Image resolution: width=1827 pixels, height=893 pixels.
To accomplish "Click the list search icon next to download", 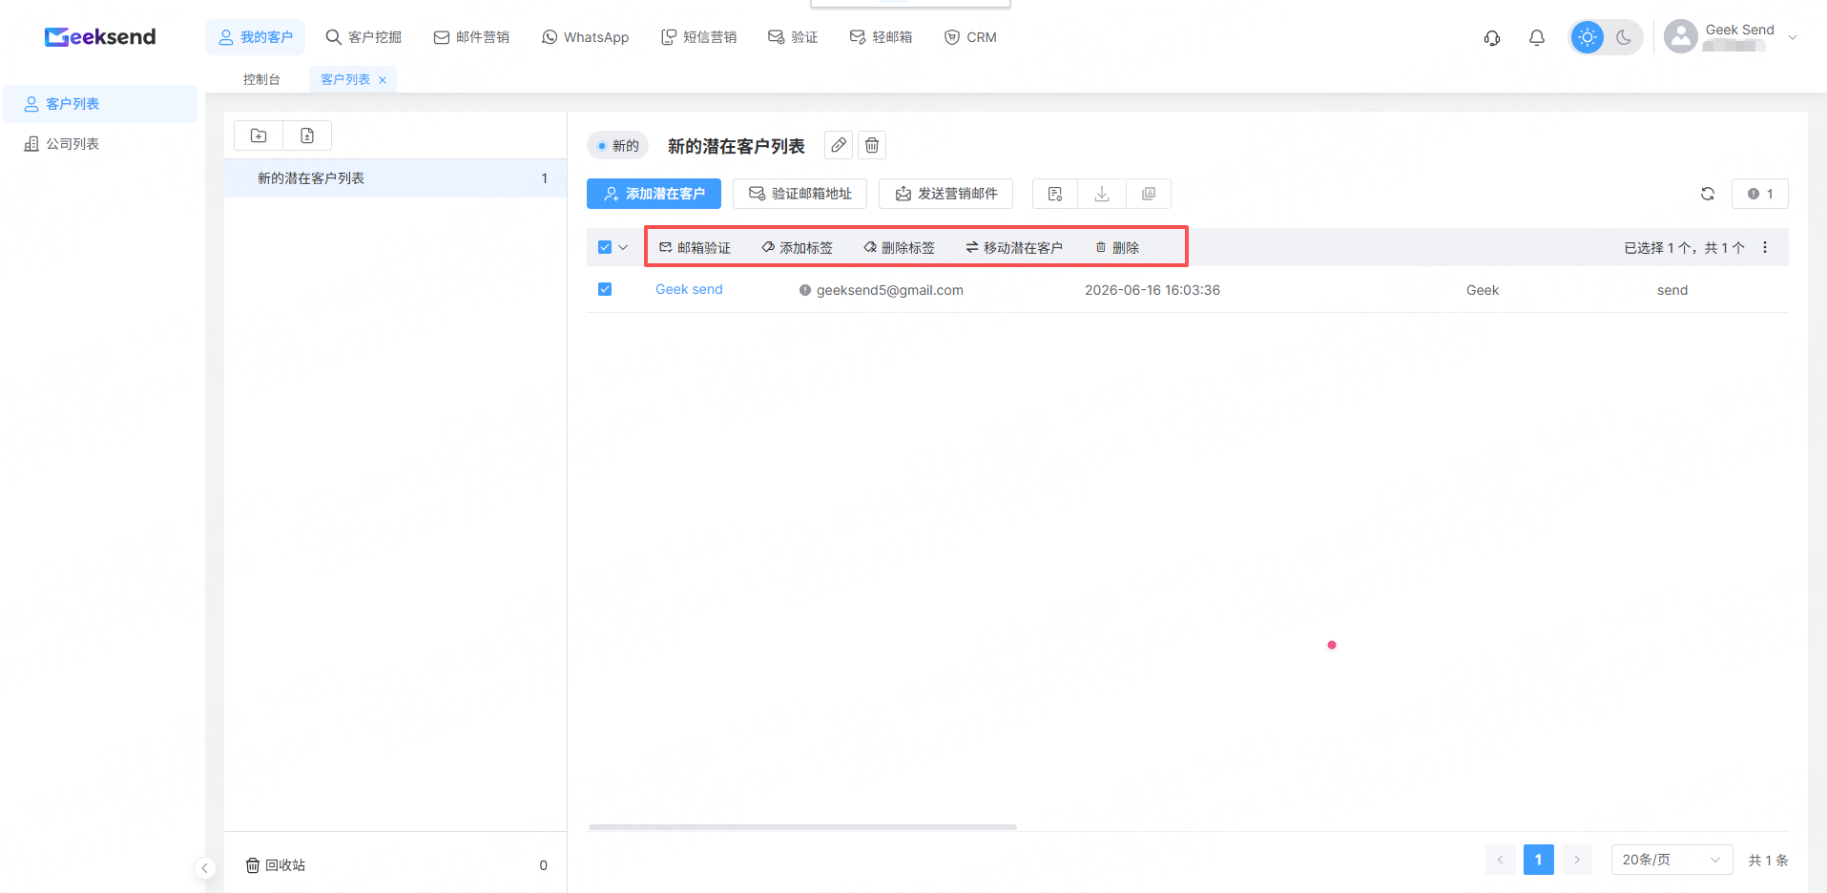I will (x=1055, y=194).
